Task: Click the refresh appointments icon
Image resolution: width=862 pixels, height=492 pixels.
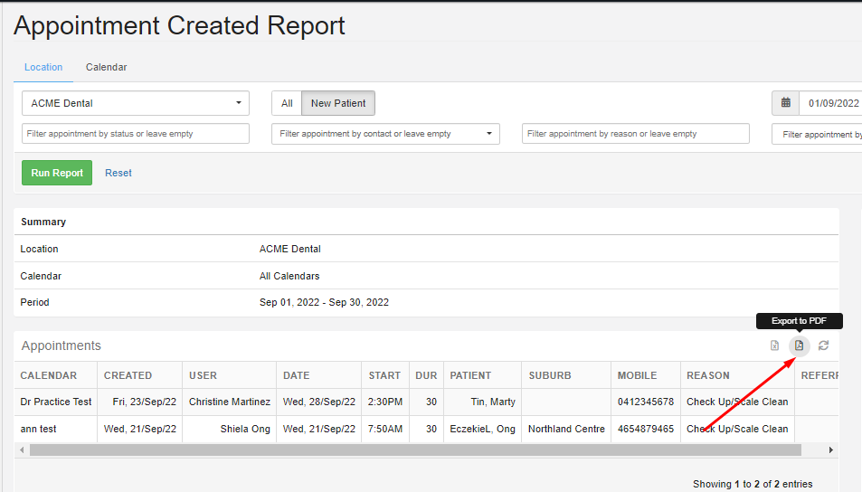Action: (823, 345)
